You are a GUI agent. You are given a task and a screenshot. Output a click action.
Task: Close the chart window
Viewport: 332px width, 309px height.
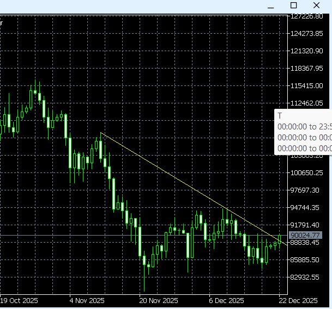click(316, 5)
